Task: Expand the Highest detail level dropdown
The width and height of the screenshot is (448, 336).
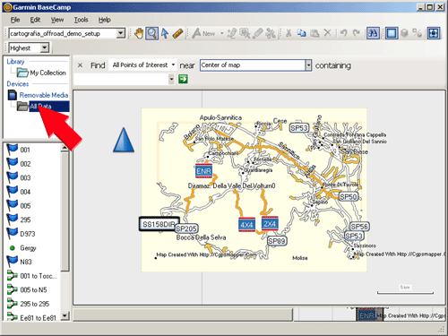Action: 30,47
